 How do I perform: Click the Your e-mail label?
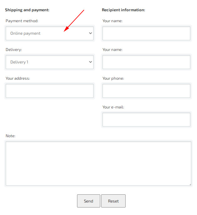click(113, 107)
